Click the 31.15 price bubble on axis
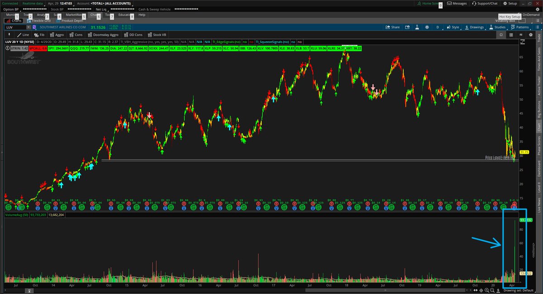 524,152
